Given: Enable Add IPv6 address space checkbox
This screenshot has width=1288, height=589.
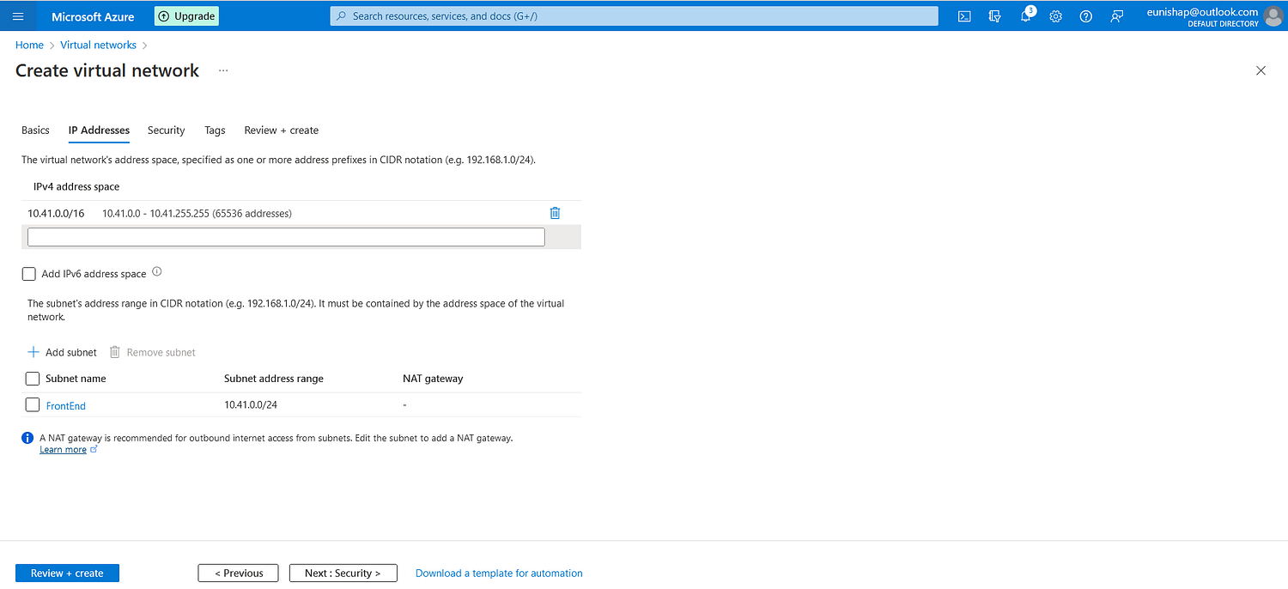Looking at the screenshot, I should pos(29,274).
